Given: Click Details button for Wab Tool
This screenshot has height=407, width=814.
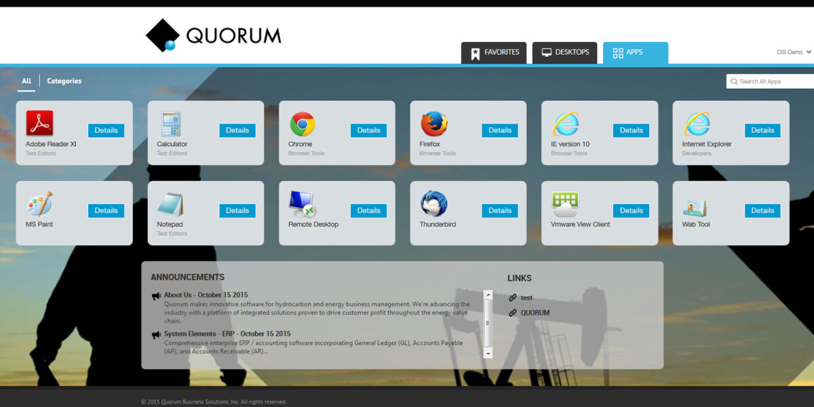Looking at the screenshot, I should (762, 210).
